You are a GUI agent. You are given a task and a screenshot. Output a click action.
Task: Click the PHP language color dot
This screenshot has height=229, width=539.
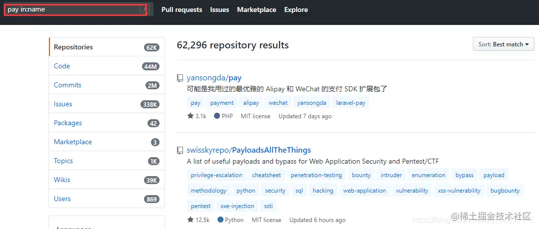click(x=217, y=116)
